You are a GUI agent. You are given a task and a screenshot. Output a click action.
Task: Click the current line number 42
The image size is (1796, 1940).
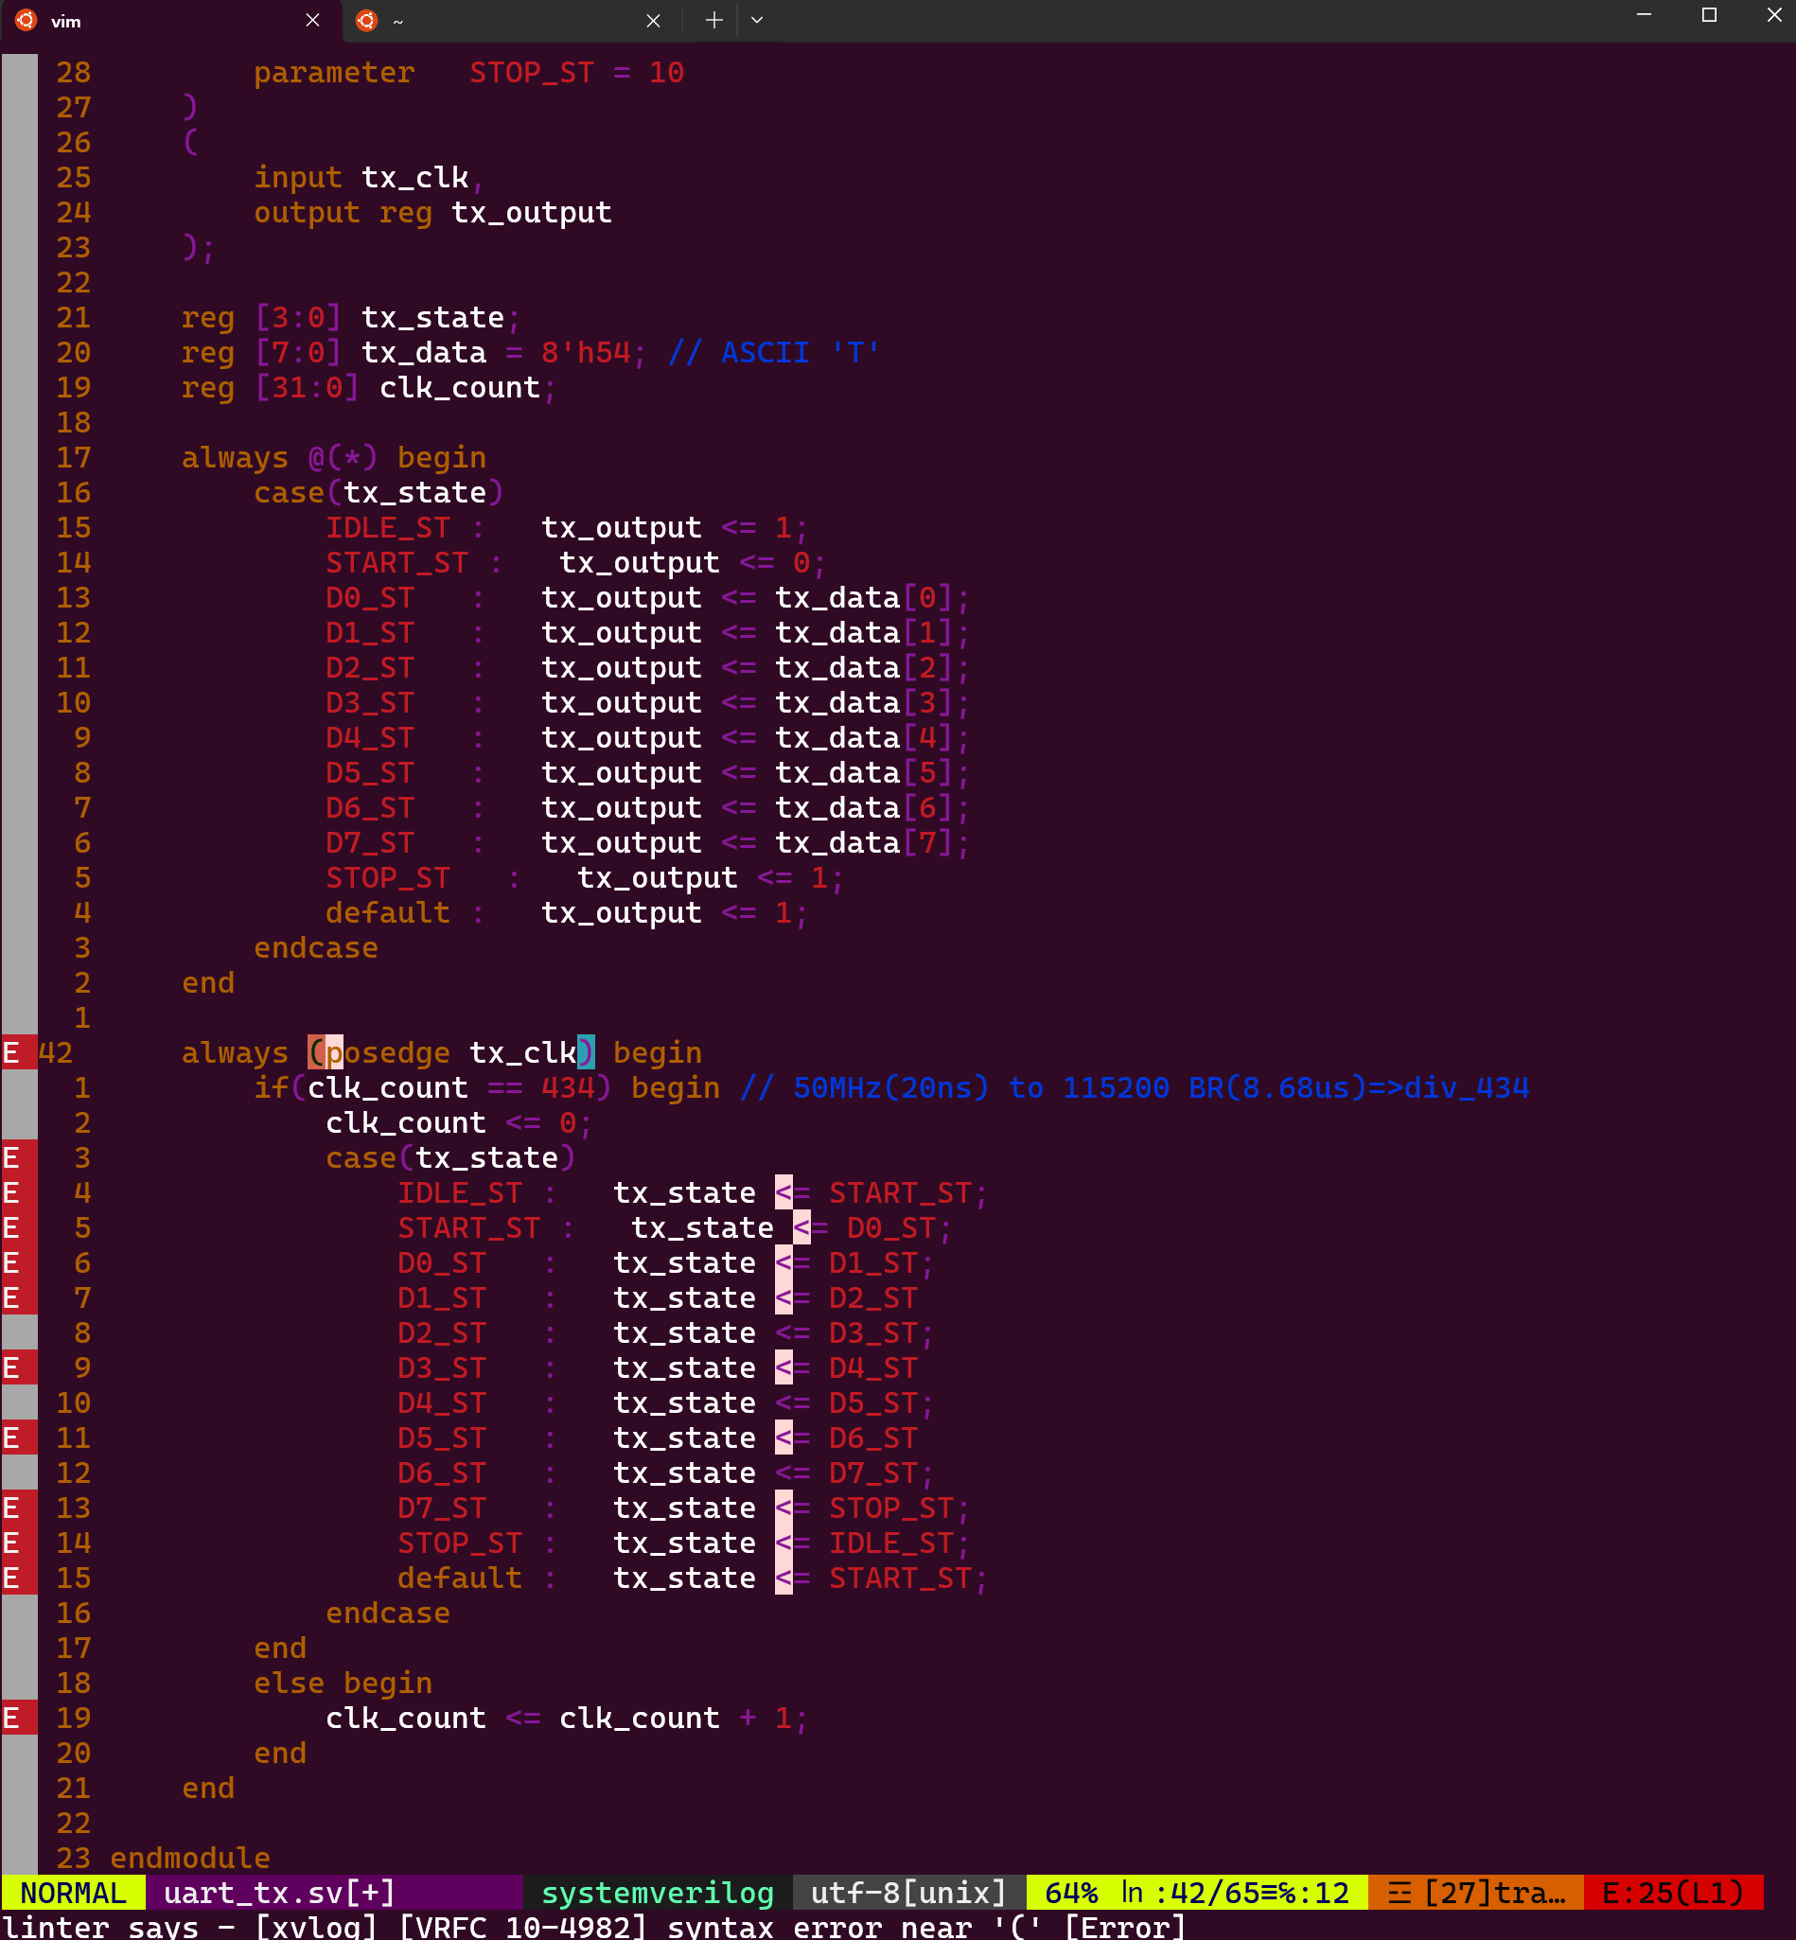56,1052
